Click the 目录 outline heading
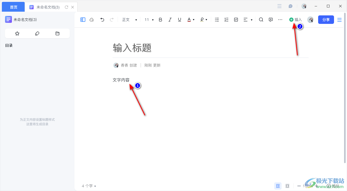Image resolution: width=347 pixels, height=191 pixels. 9,45
